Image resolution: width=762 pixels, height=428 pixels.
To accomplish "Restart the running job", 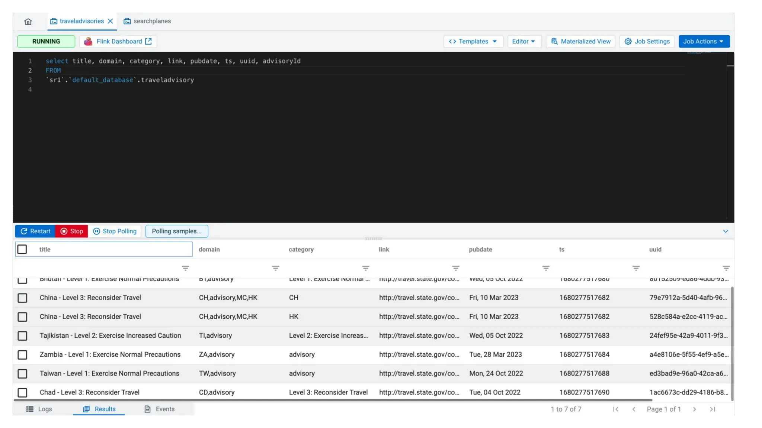I will pyautogui.click(x=35, y=231).
